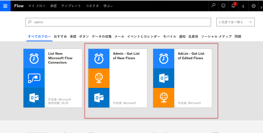The height and width of the screenshot is (133, 263).
Task: Select the メール tab
Action: (119, 37)
